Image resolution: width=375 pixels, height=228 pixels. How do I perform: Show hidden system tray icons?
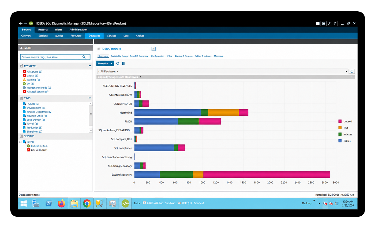click(319, 203)
